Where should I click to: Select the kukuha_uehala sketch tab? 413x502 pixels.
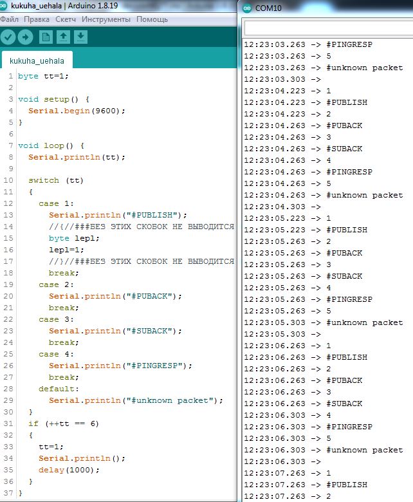[x=37, y=60]
